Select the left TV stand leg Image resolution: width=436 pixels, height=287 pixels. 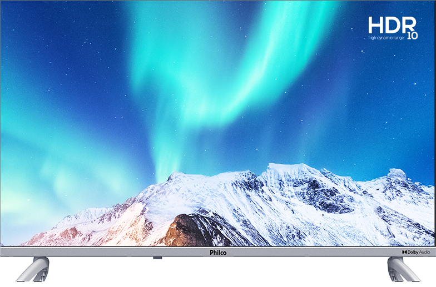click(x=32, y=271)
